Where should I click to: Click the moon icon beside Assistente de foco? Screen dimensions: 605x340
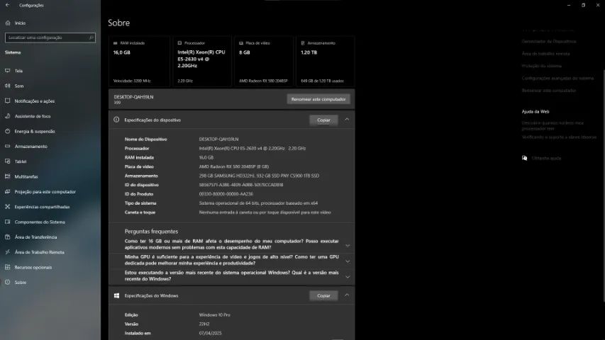(7, 115)
